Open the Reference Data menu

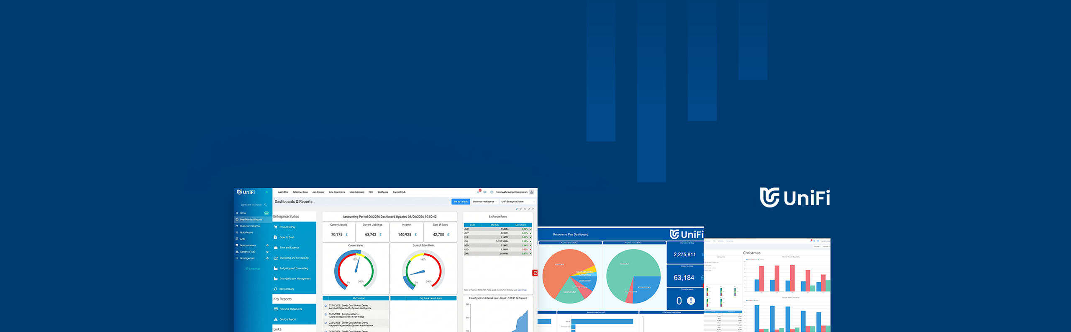pos(300,192)
